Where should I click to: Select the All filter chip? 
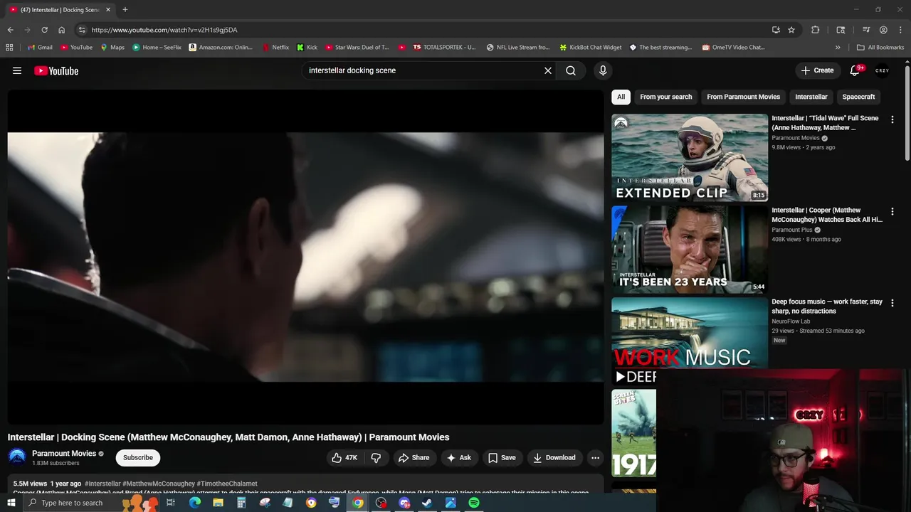pos(621,97)
